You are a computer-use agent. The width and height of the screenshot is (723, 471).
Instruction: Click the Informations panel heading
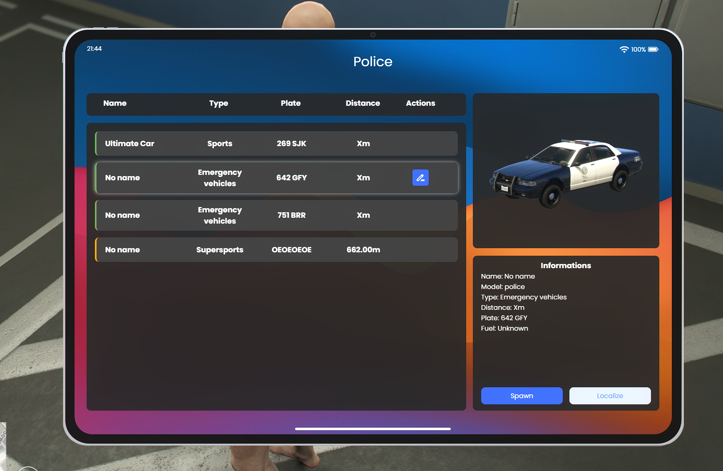coord(566,266)
